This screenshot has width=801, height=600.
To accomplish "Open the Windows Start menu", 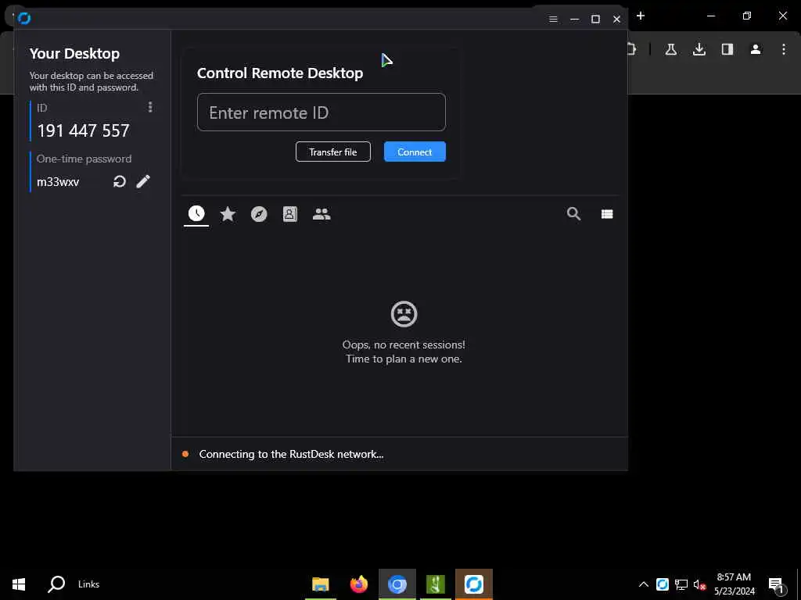I will (19, 584).
